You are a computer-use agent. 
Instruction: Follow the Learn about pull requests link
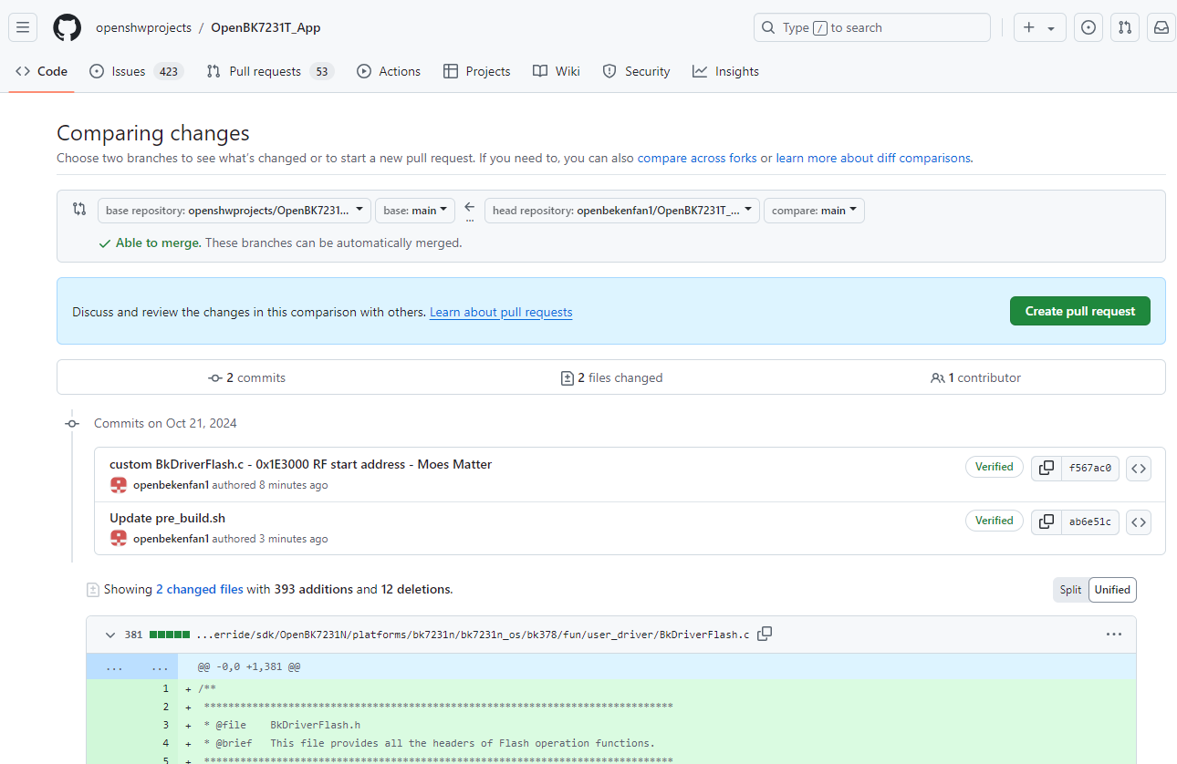tap(501, 312)
